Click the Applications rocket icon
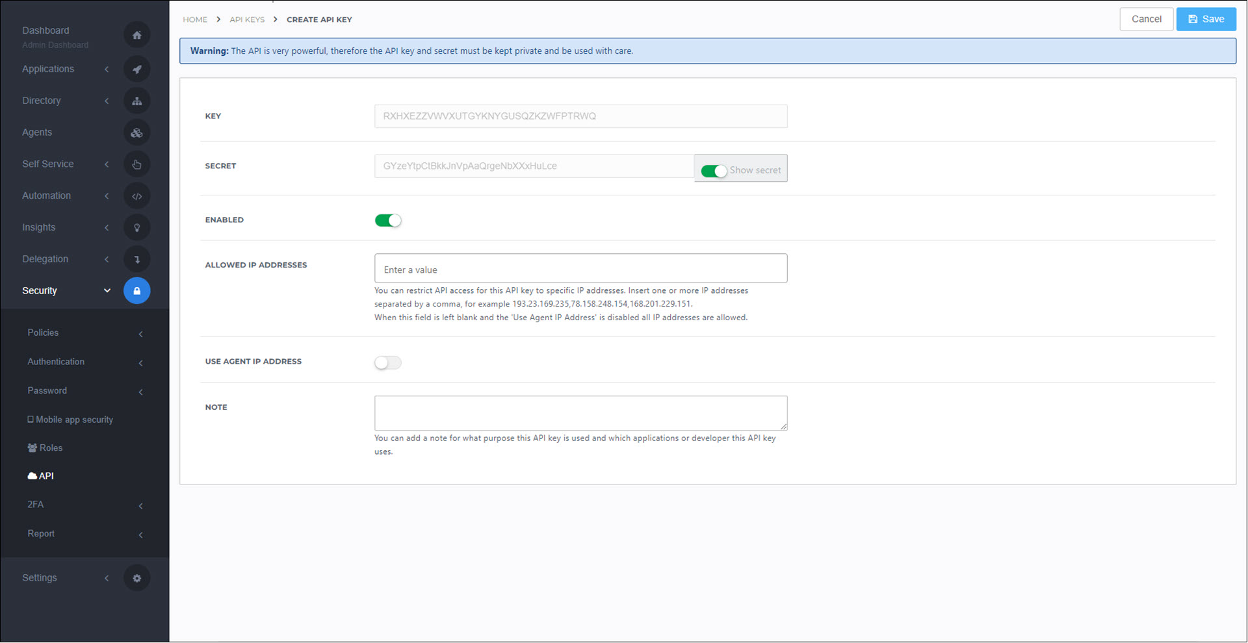 pos(136,69)
